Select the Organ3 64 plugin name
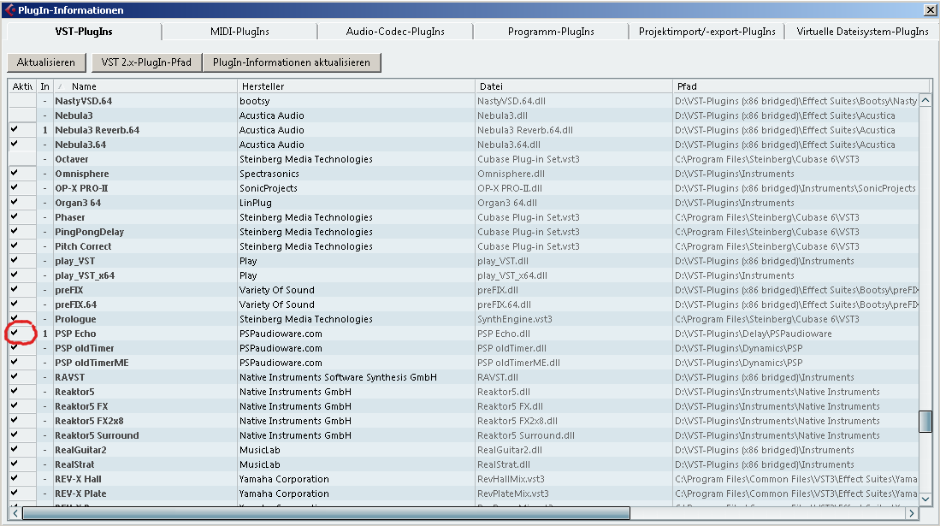This screenshot has width=940, height=526. click(x=78, y=203)
